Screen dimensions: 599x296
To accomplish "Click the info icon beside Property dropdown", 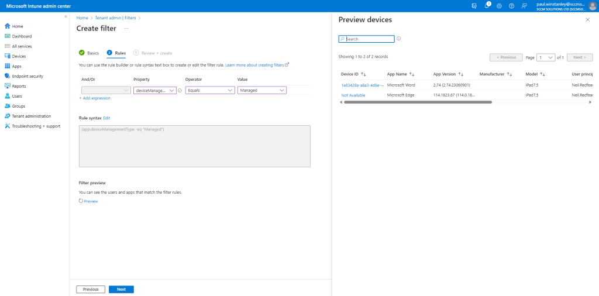I will [180, 90].
